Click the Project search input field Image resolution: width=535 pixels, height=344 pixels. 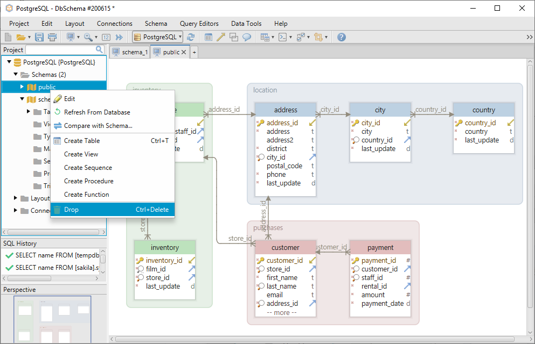[x=60, y=49]
